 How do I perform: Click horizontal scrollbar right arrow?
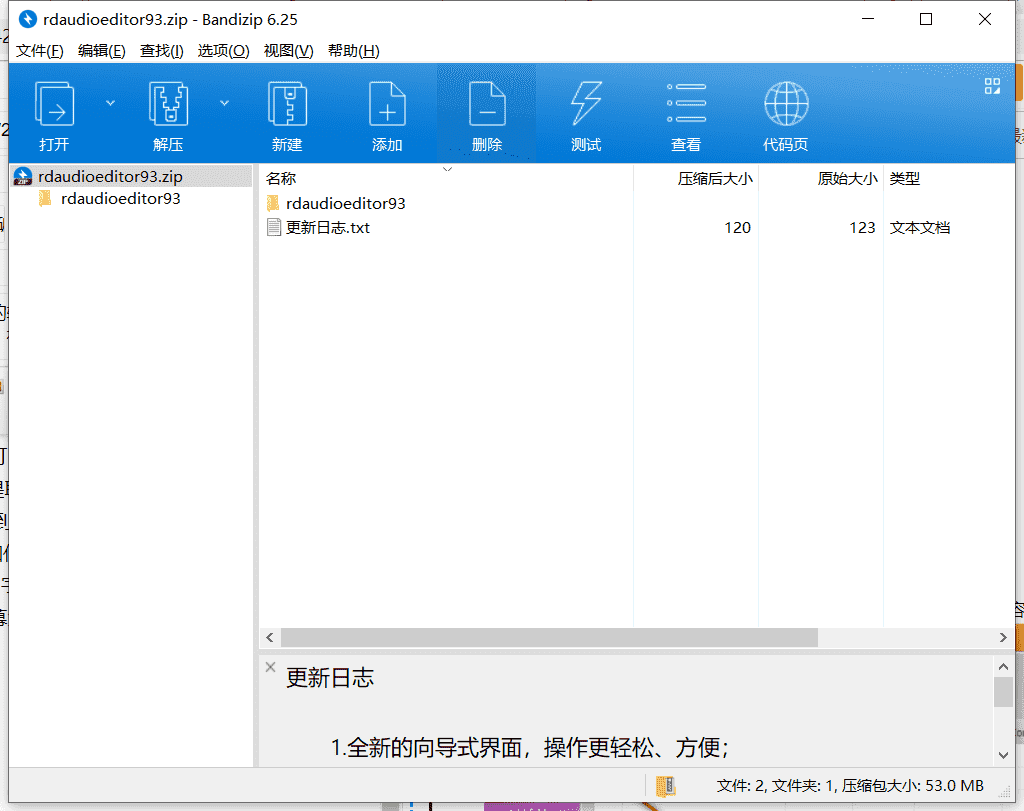[1003, 638]
